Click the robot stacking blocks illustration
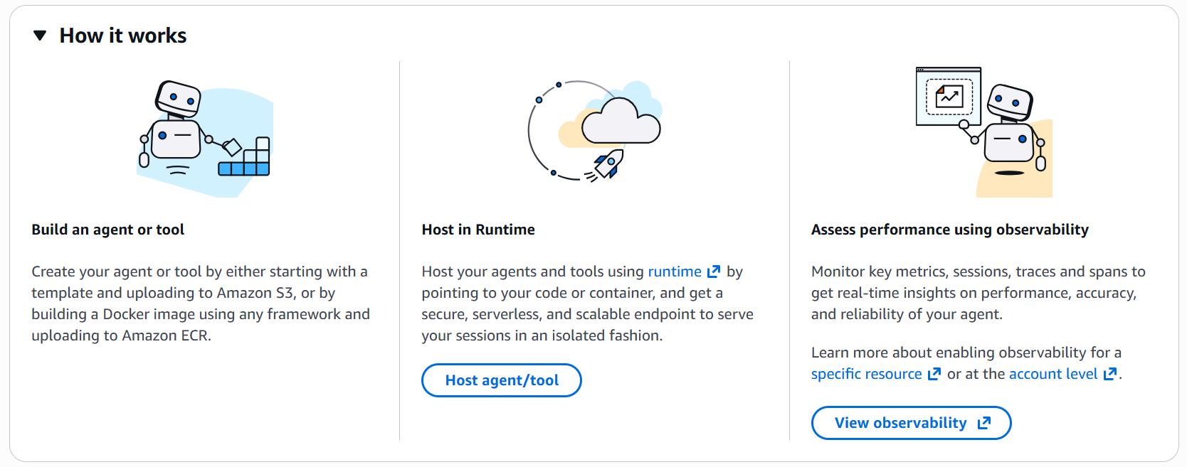The height and width of the screenshot is (467, 1187). click(205, 139)
